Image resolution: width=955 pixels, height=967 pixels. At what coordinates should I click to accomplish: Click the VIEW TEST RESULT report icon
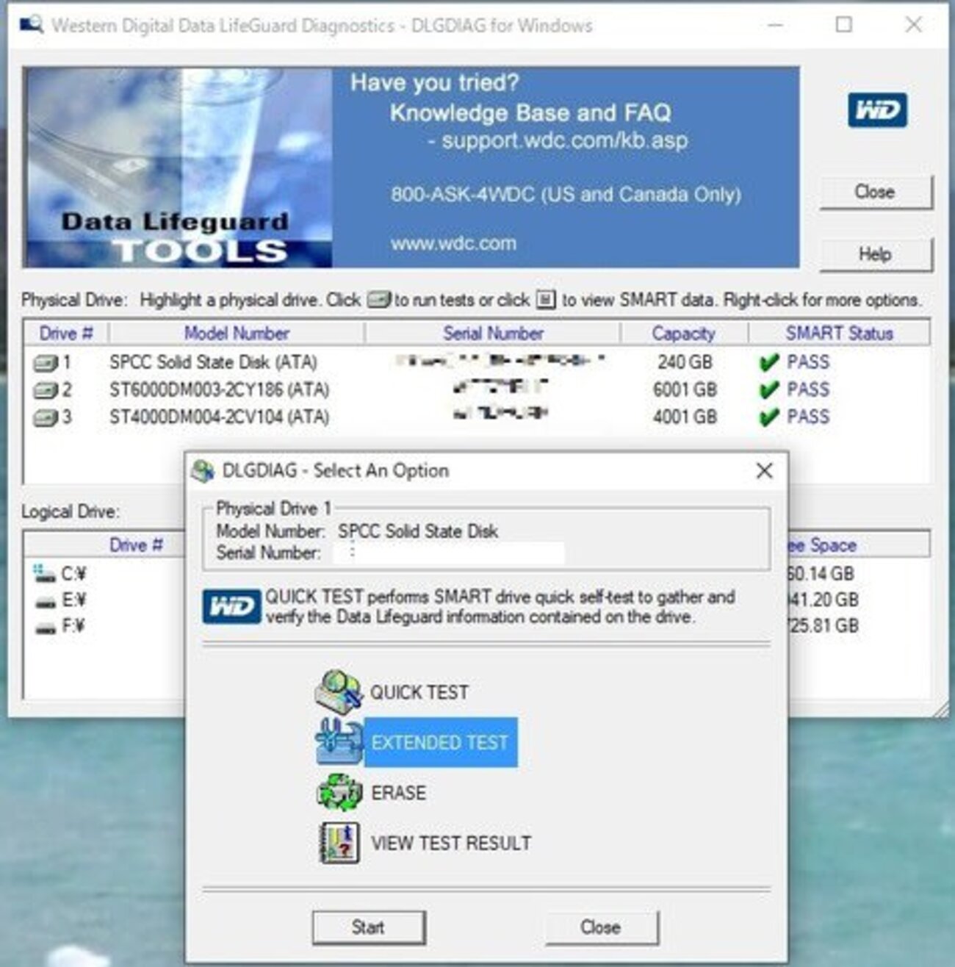pyautogui.click(x=339, y=842)
